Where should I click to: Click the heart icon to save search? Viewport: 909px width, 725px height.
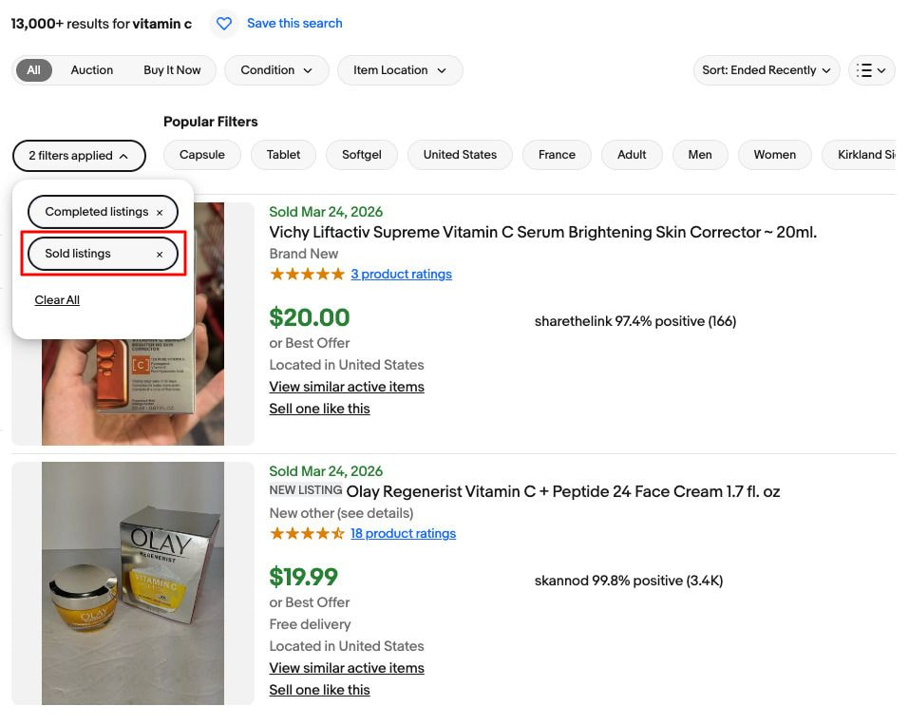(223, 24)
